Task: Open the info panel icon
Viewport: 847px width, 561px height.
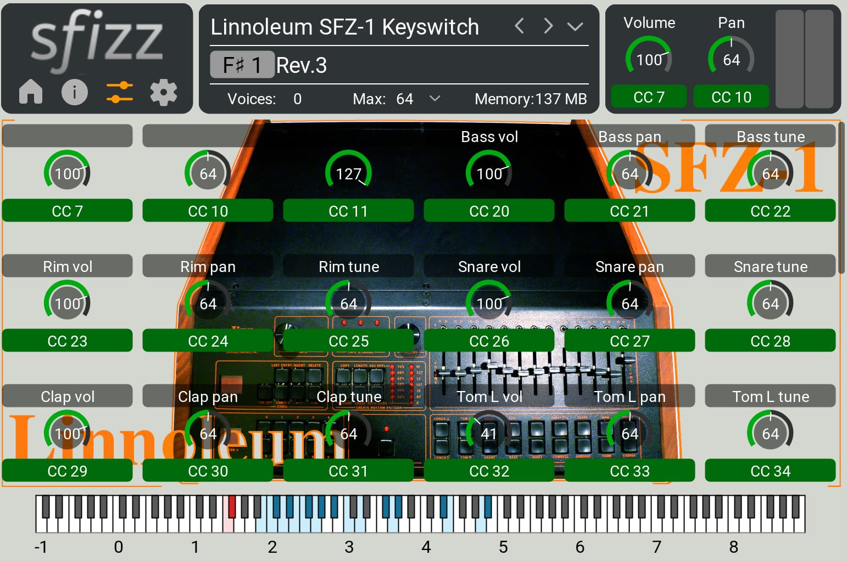Action: click(75, 92)
